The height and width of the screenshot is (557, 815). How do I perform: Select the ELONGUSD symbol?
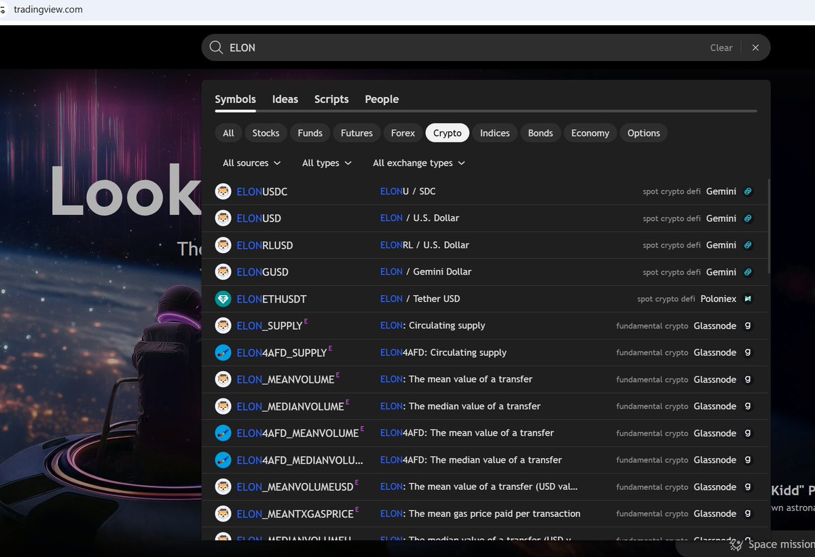coord(262,272)
